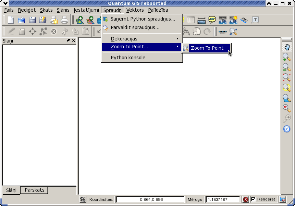Viewport: 295px width, 206px height.
Task: Select the Zoom Out magnifier tool
Action: point(287,67)
